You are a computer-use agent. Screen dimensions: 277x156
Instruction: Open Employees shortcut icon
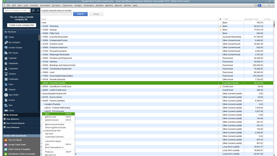[6, 79]
